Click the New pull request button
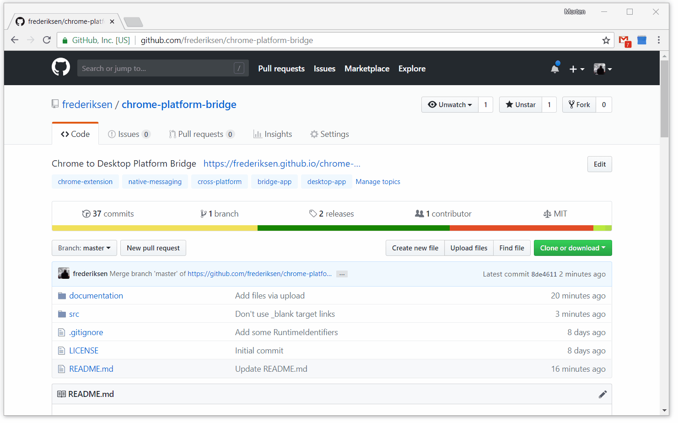This screenshot has width=678, height=423. (x=153, y=248)
